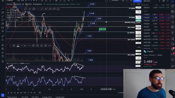Open more options in drawing toolbar
The image size is (175, 98).
click(x=49, y=45)
